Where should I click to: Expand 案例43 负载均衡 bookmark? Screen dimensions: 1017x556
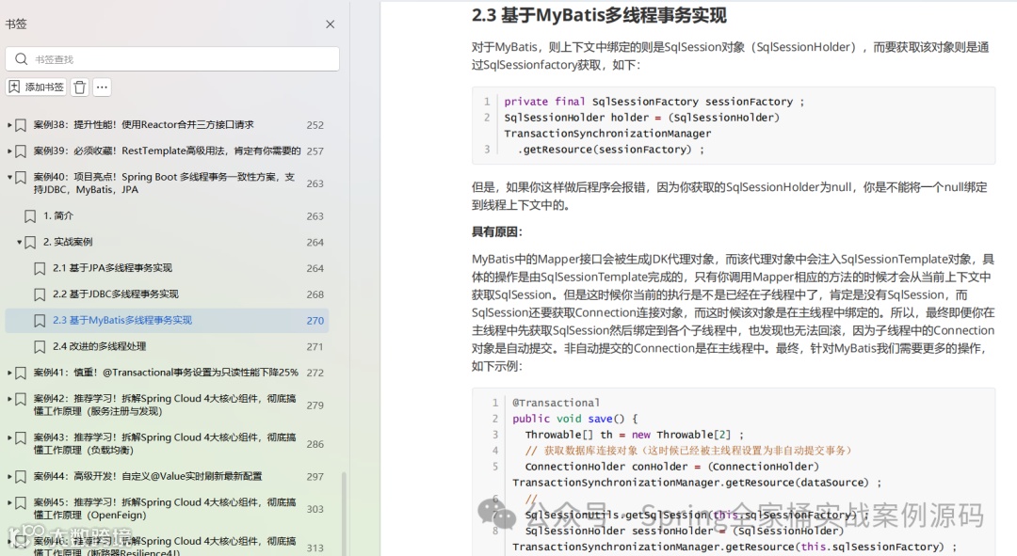point(9,437)
